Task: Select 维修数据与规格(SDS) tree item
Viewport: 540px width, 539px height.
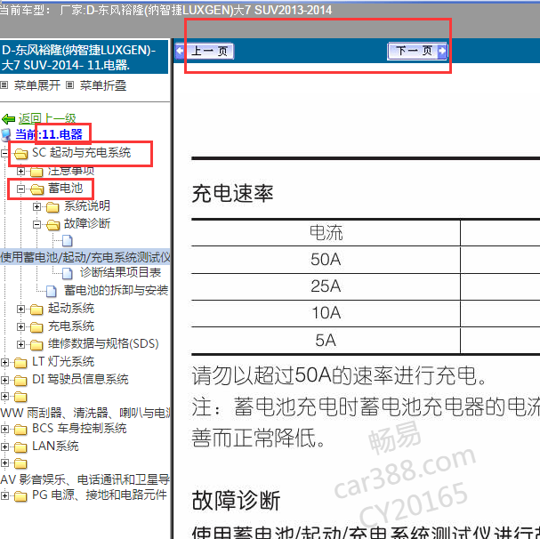Action: click(103, 343)
